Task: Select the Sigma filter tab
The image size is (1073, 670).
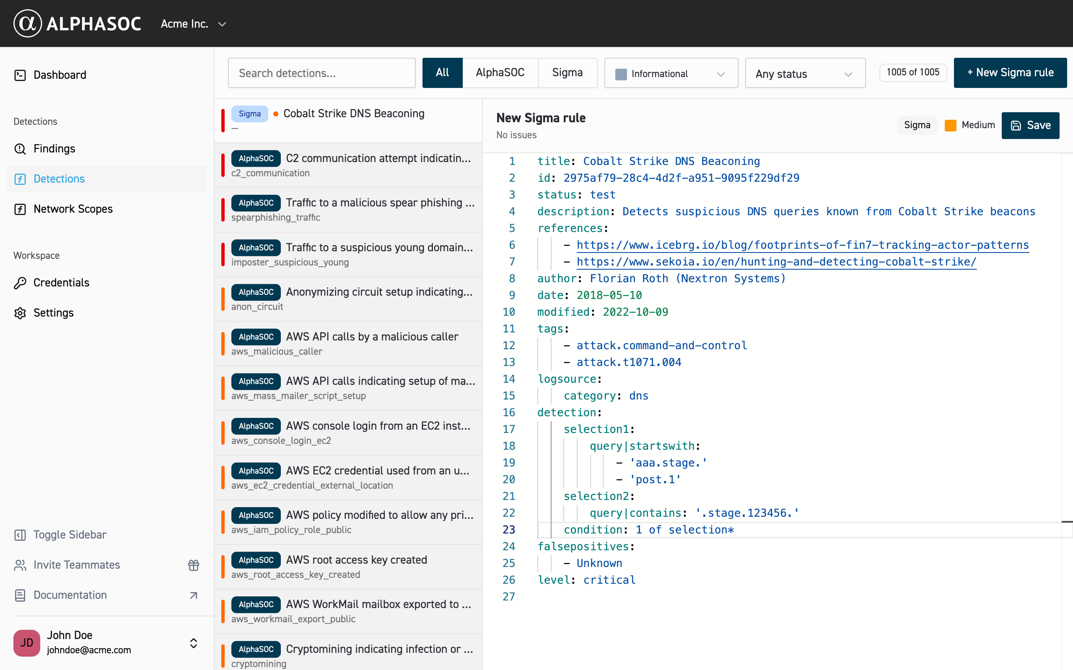Action: pos(568,73)
